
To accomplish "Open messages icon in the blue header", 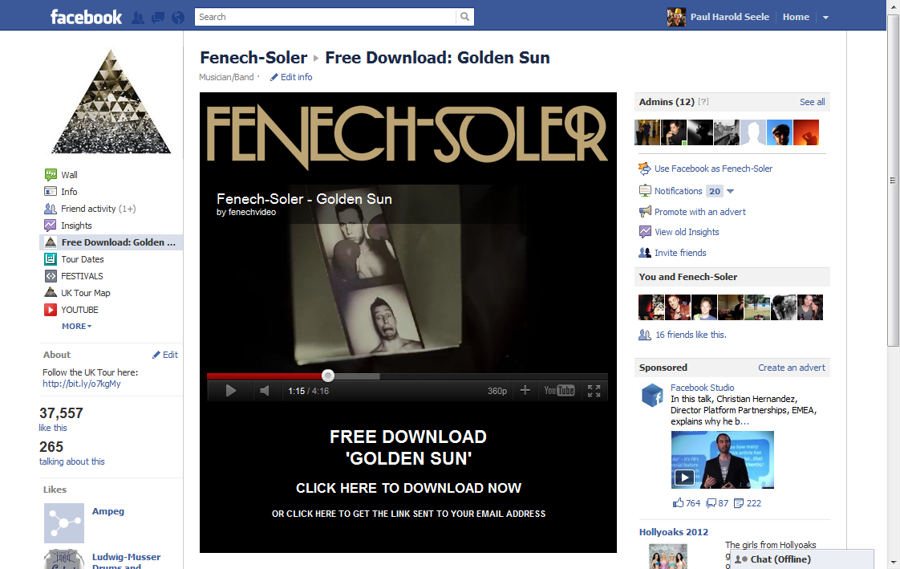I will [158, 18].
